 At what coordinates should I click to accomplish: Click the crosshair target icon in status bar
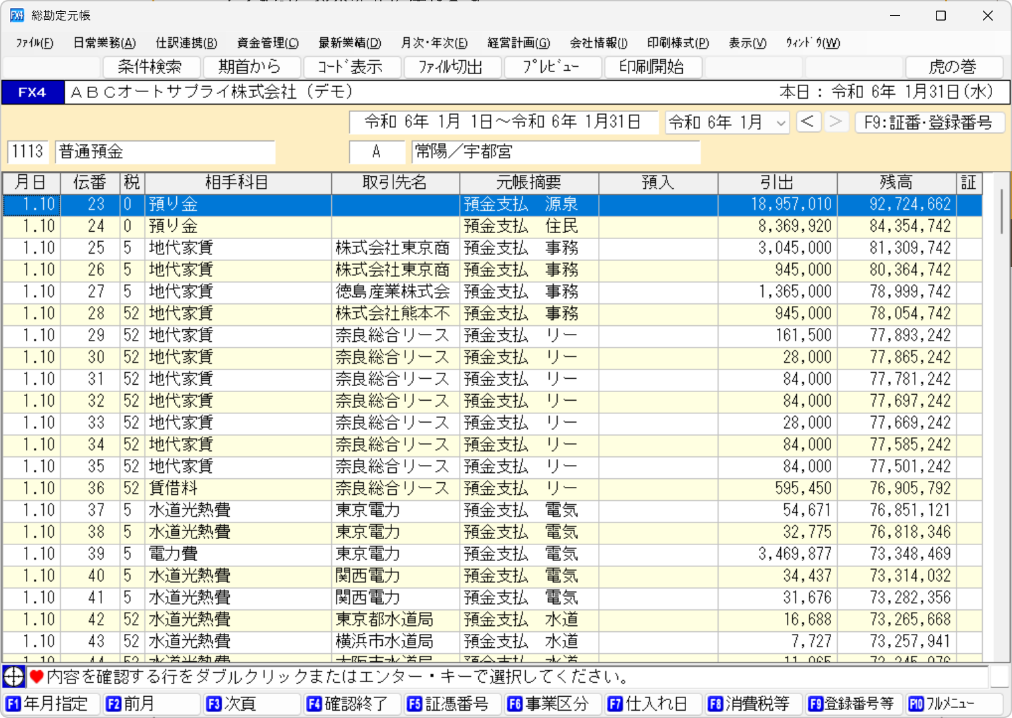(x=13, y=676)
